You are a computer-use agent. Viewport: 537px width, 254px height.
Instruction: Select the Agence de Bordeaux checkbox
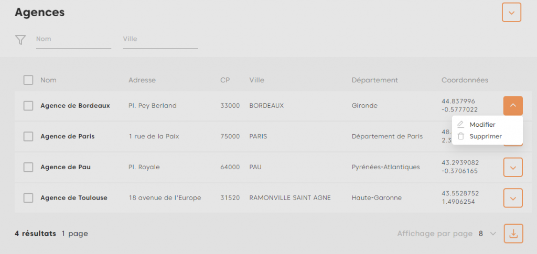pos(28,106)
